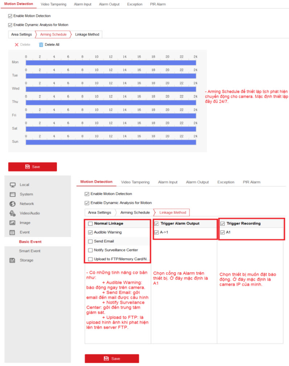This screenshot has width=289, height=366.
Task: Check Notify Surveillance Center option
Action: 90,250
